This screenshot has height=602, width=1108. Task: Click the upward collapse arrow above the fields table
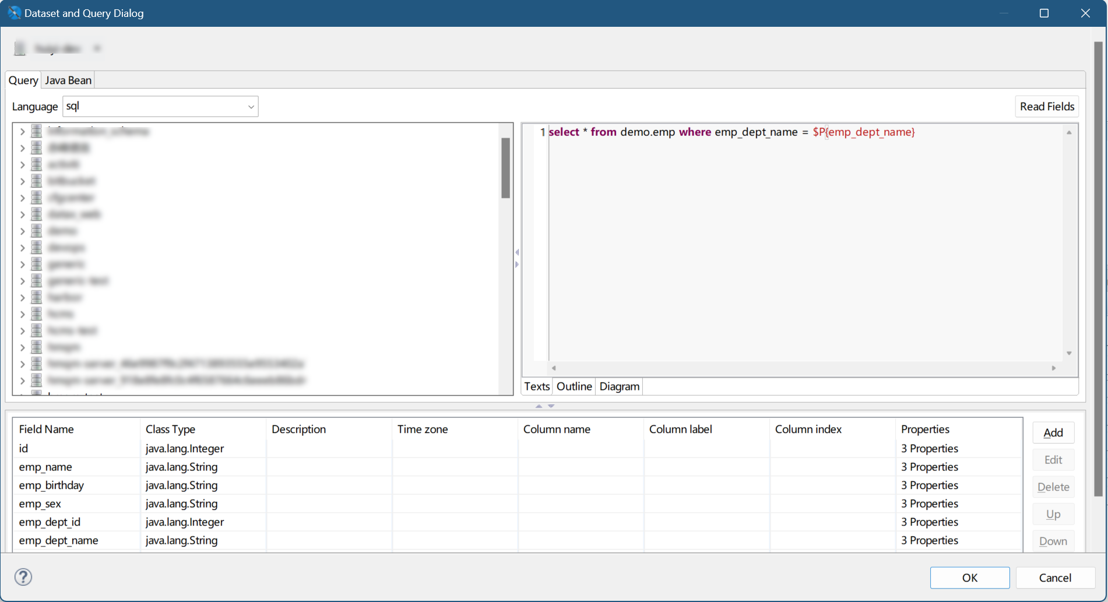click(x=539, y=406)
